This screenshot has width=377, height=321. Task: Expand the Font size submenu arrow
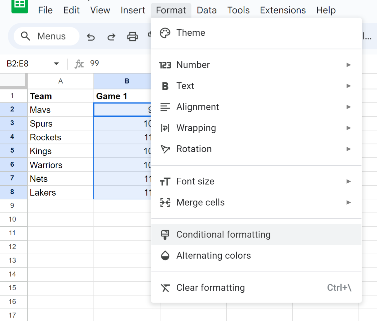348,182
